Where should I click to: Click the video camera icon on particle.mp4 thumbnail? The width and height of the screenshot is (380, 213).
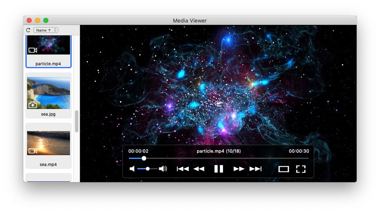click(33, 50)
